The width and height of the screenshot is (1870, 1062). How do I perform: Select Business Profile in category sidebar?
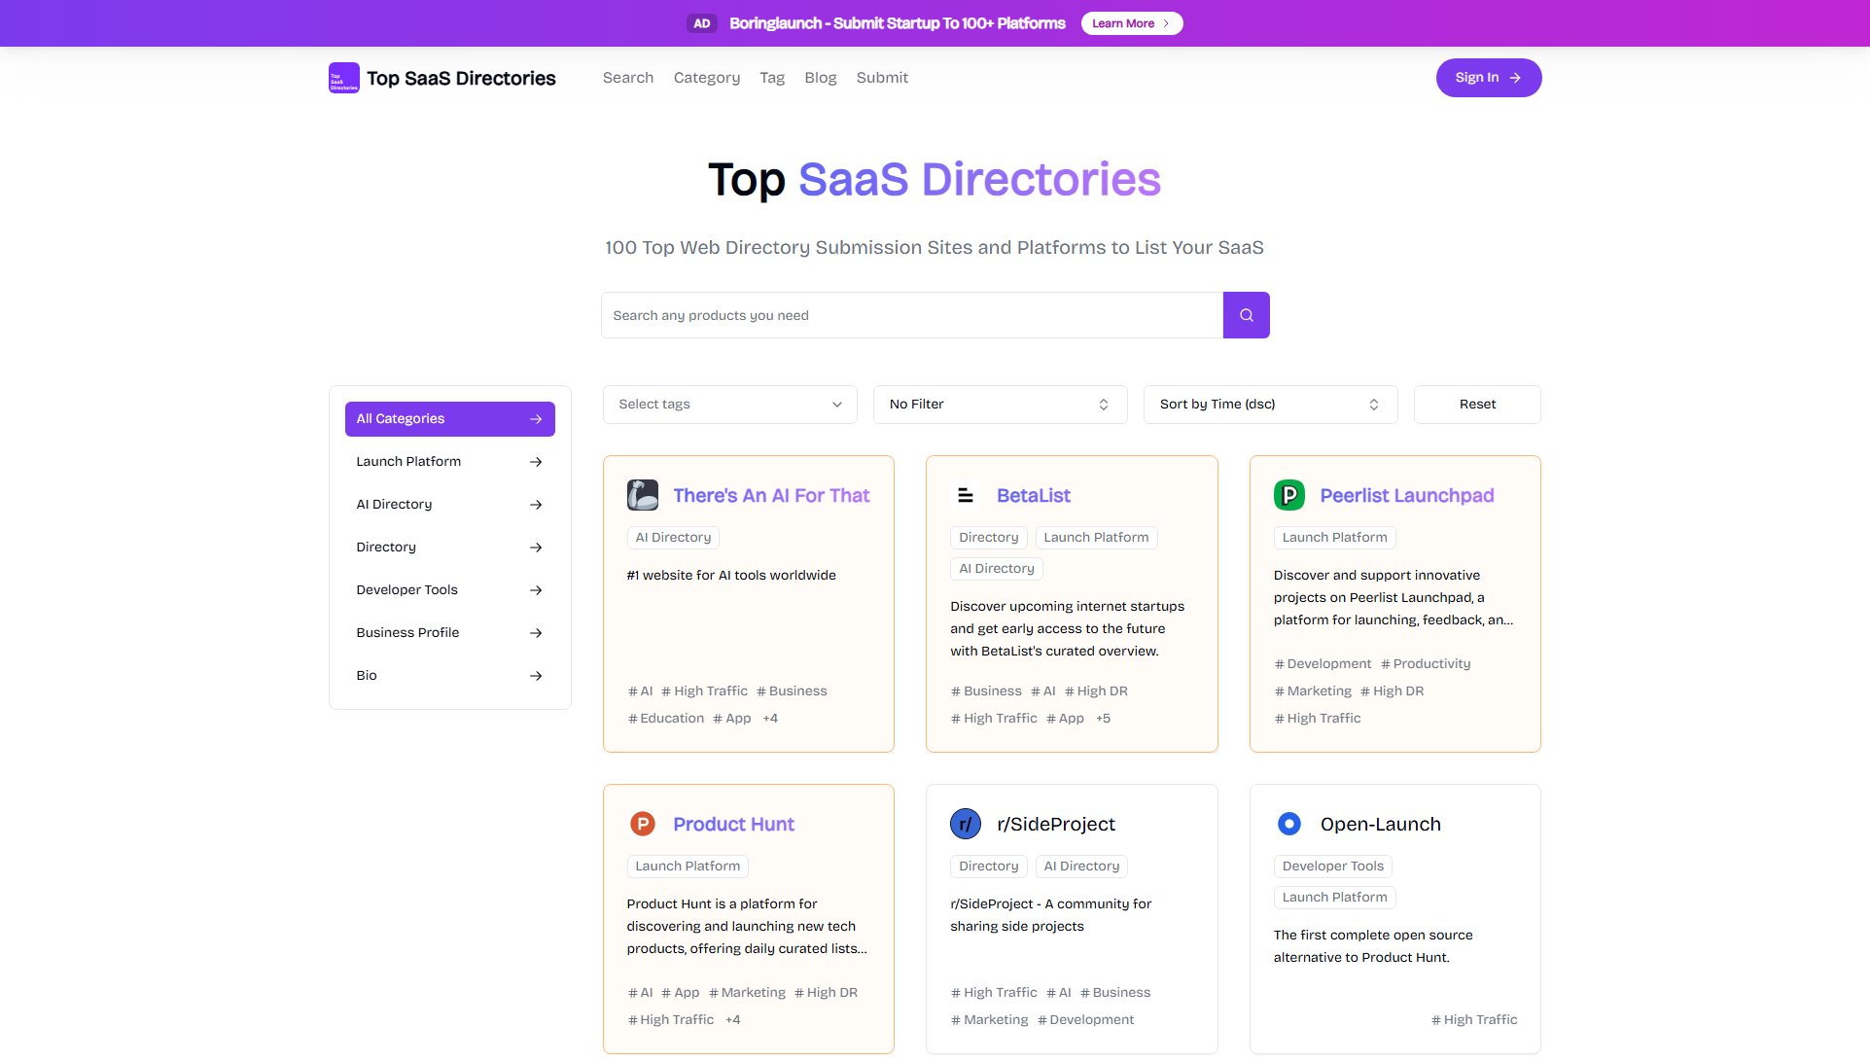coord(450,633)
